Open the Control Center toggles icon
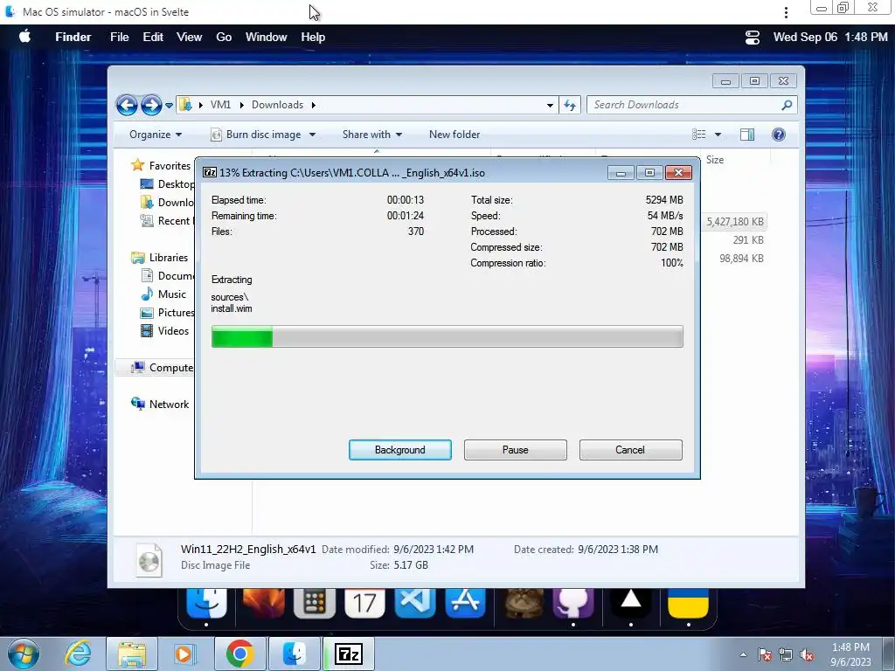 753,37
